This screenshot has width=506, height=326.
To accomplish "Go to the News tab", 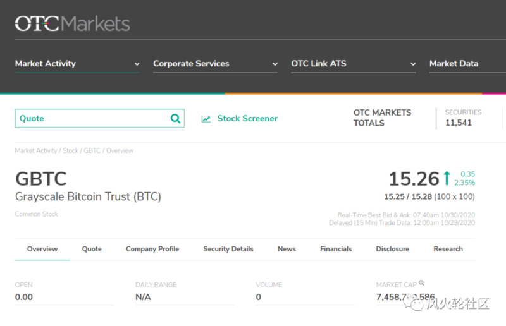I will pyautogui.click(x=287, y=249).
